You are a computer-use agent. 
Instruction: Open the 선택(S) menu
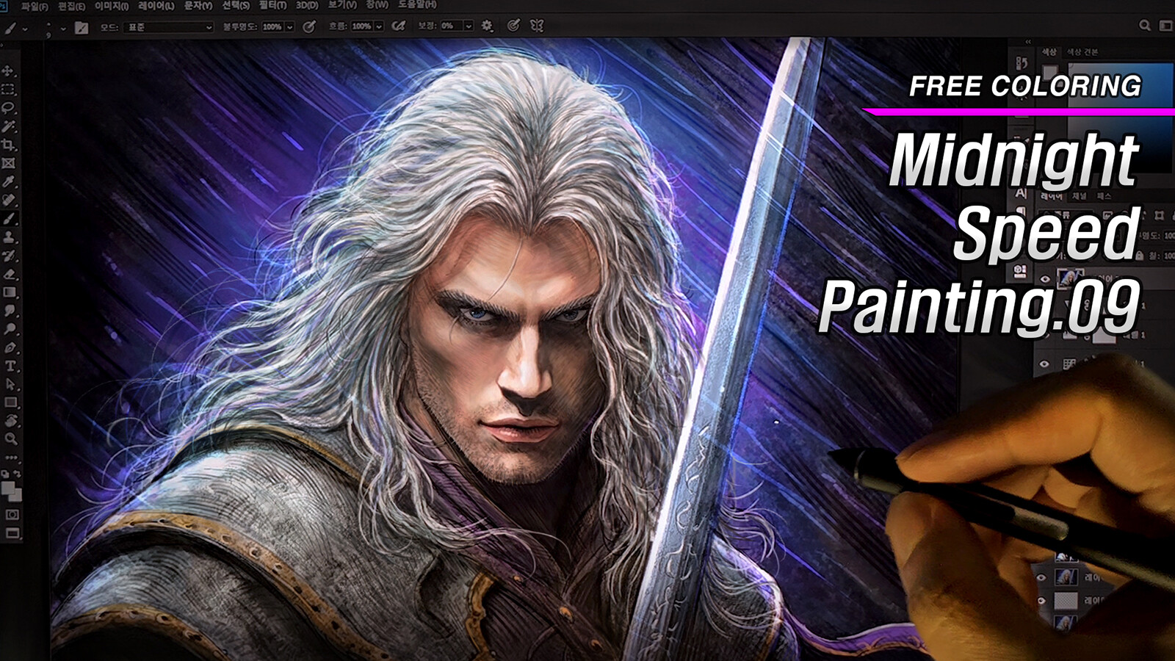click(x=236, y=5)
